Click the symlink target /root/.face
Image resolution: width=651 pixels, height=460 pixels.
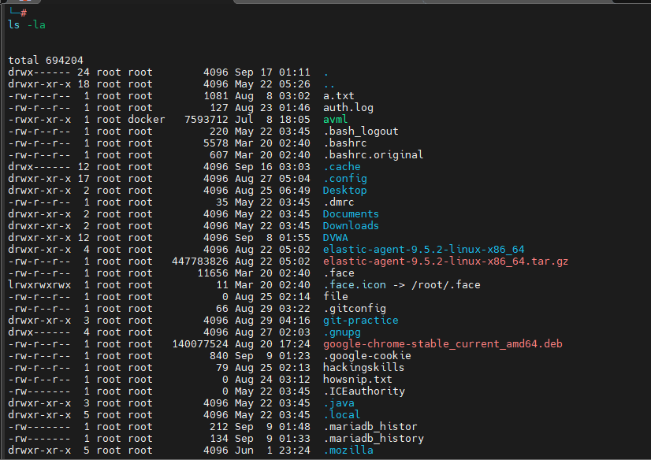point(445,285)
